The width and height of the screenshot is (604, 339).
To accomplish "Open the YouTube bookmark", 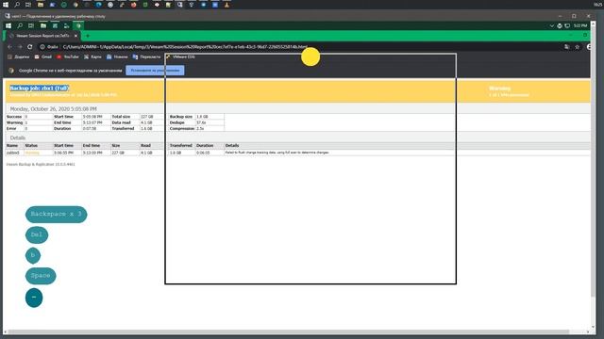I will [x=68, y=56].
